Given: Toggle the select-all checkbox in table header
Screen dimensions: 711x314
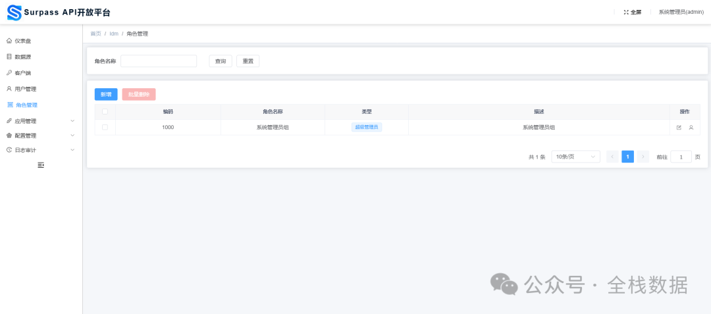Looking at the screenshot, I should tap(105, 111).
